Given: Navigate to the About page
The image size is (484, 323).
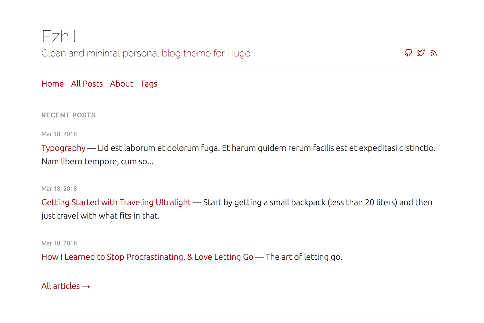Looking at the screenshot, I should 121,84.
